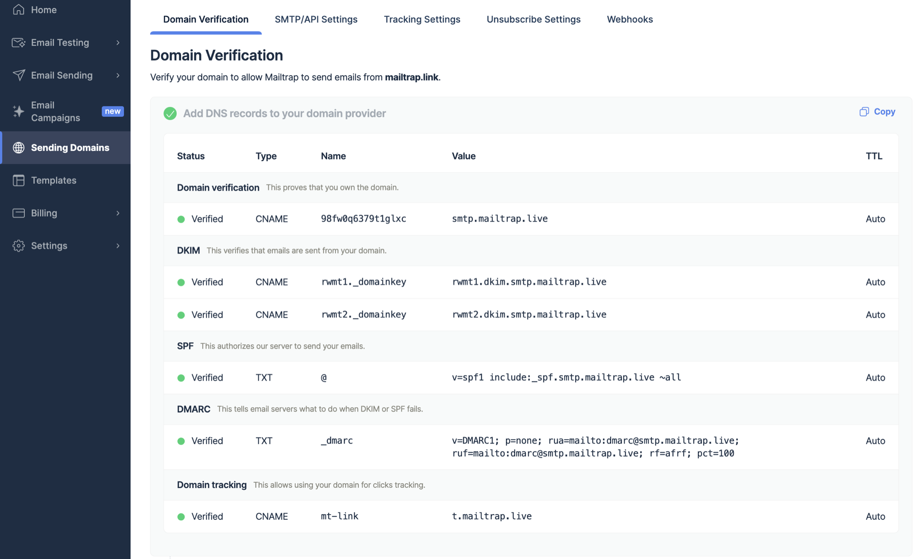Open the Webhooks tab
This screenshot has height=559, width=924.
pos(630,19)
